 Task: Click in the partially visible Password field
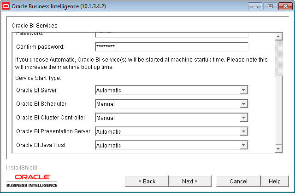click(x=171, y=35)
